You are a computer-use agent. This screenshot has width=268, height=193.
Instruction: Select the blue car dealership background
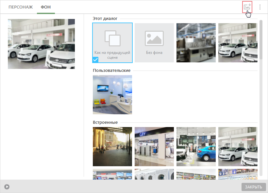pos(196,147)
